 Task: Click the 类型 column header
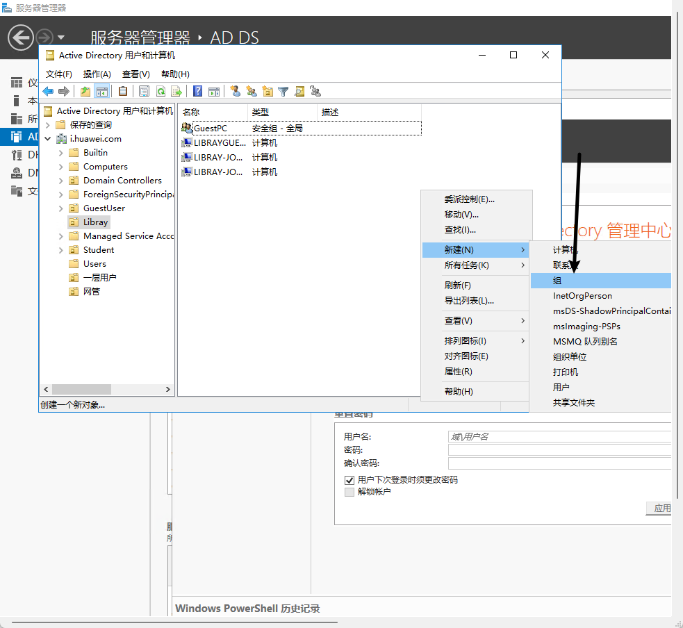[281, 112]
